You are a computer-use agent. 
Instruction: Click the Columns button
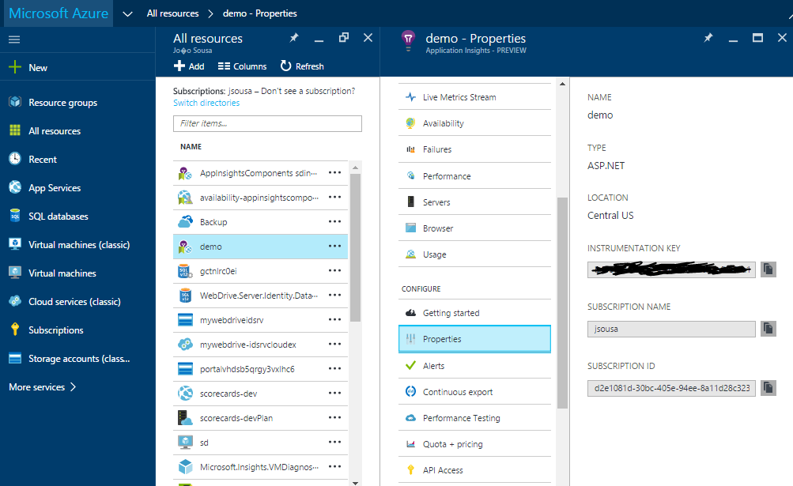(242, 66)
